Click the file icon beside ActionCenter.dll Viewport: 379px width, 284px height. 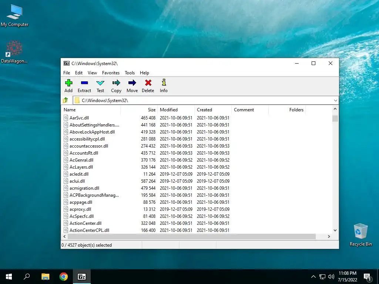pyautogui.click(x=66, y=223)
